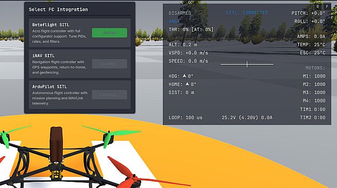The height and width of the screenshot is (188, 337).
Task: Click the ArduPilot description about MAVLink telemetry
Action: point(60,98)
